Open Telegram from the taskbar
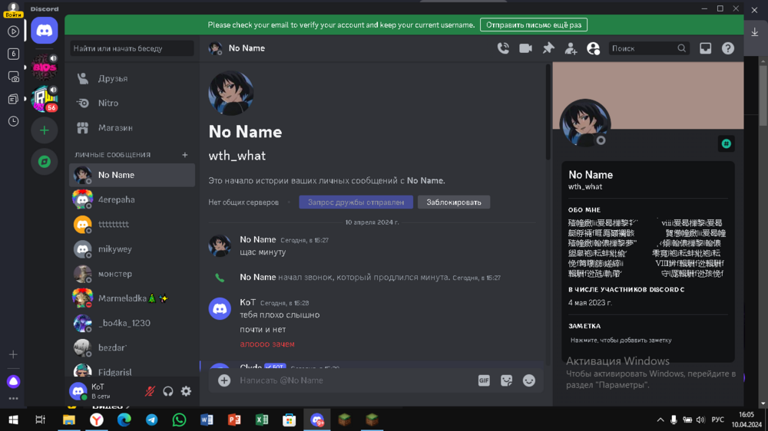Viewport: 768px width, 431px height. pyautogui.click(x=152, y=419)
